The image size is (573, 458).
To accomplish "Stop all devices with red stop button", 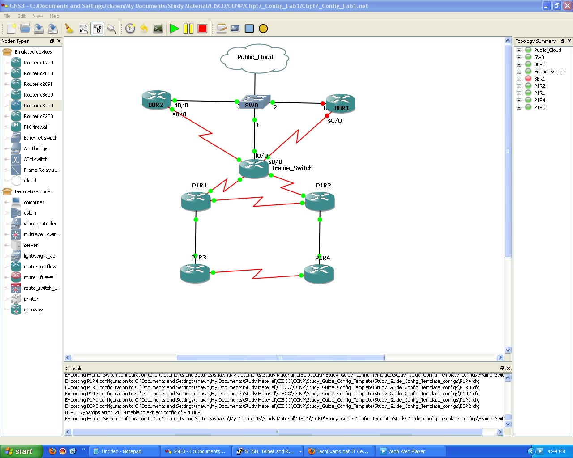I will tap(202, 29).
